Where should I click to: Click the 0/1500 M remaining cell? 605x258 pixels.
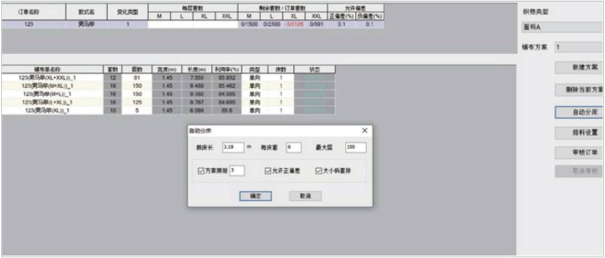tap(249, 25)
